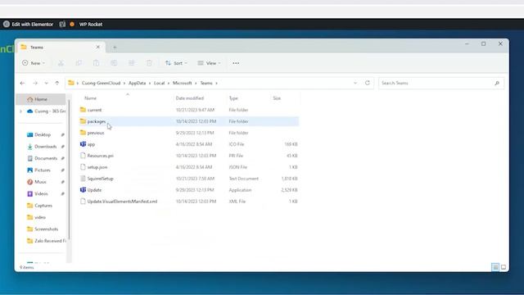Go up one folder level arrow
Image resolution: width=524 pixels, height=295 pixels.
point(56,83)
